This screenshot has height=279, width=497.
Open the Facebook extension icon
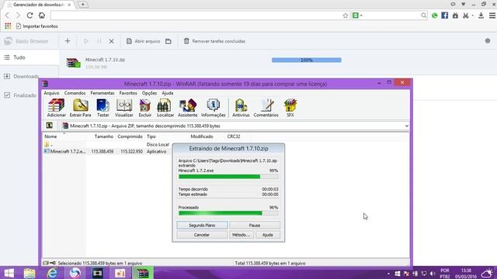(445, 15)
